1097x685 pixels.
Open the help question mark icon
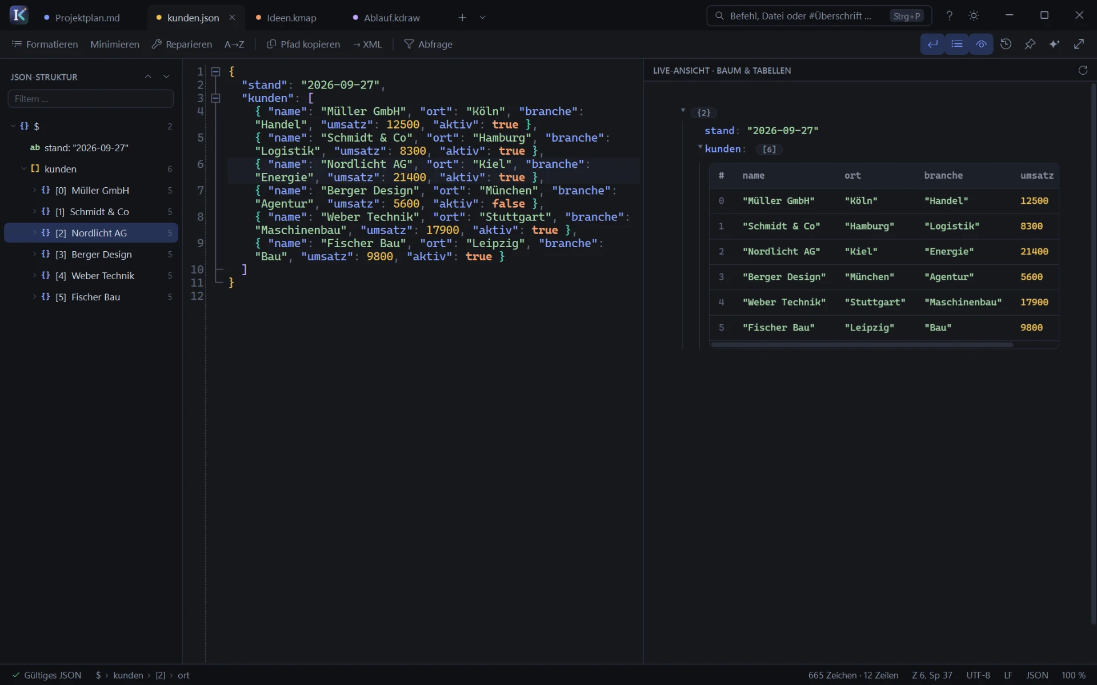949,16
